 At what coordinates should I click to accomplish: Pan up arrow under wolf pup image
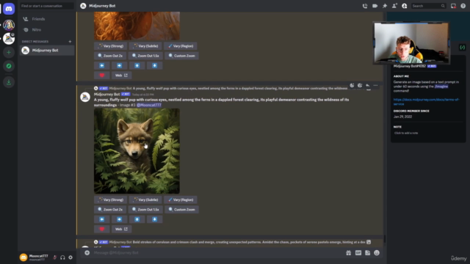tap(137, 219)
